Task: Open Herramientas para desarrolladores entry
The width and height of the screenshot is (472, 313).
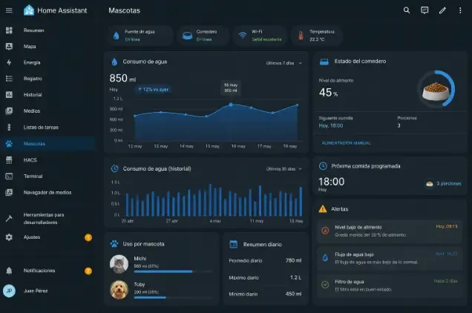Action: click(x=48, y=219)
